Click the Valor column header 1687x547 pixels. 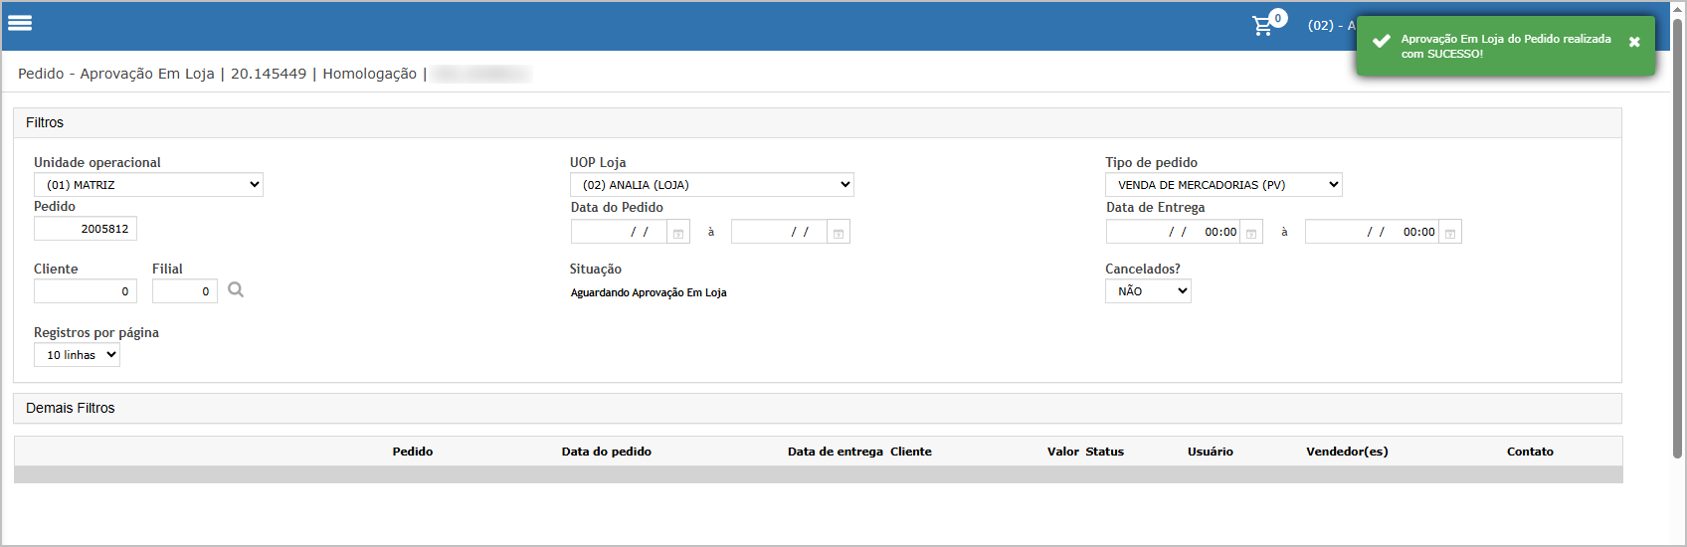[x=1062, y=452]
